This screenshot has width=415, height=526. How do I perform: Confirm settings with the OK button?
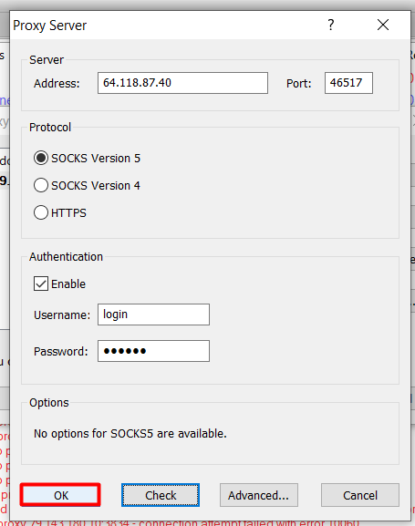coord(60,495)
